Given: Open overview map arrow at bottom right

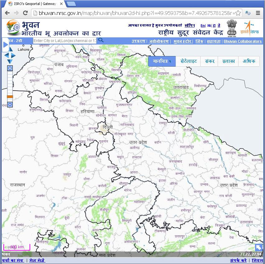Looking at the screenshot, I should 258,247.
